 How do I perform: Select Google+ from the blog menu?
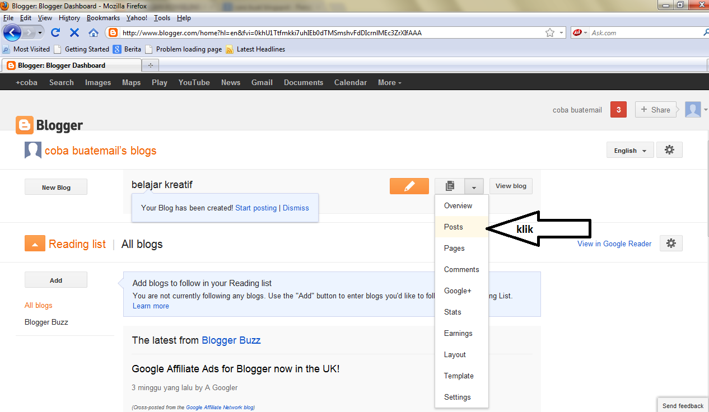[x=462, y=291]
